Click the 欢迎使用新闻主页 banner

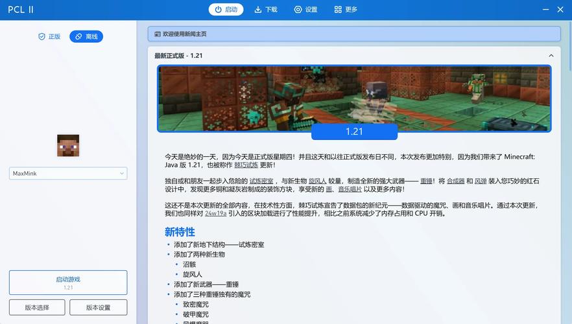(x=354, y=34)
